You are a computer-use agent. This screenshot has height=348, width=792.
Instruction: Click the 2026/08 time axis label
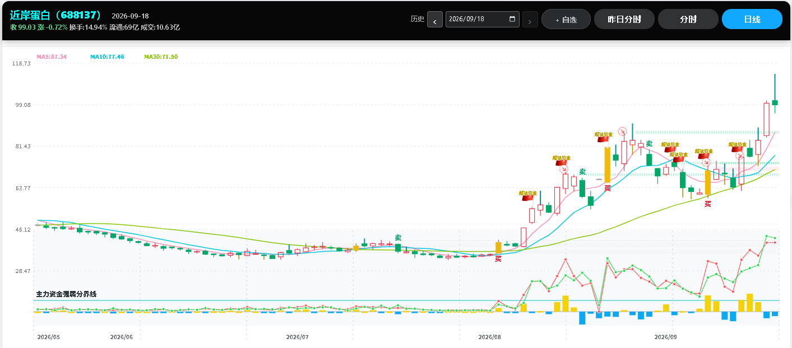[x=490, y=337]
